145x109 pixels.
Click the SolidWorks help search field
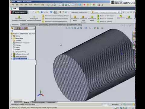pos(105,12)
